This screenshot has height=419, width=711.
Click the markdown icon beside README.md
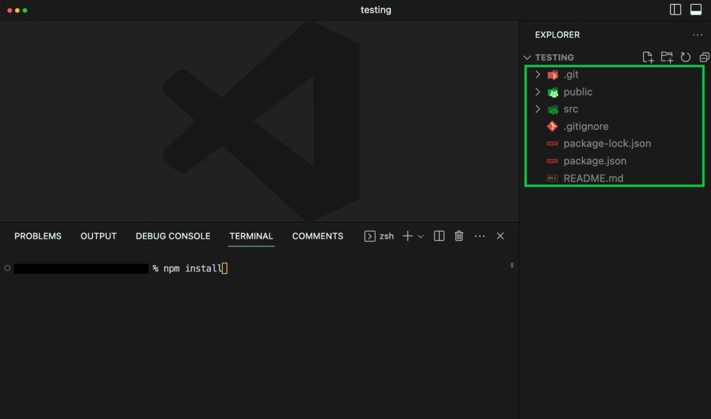[x=552, y=178]
